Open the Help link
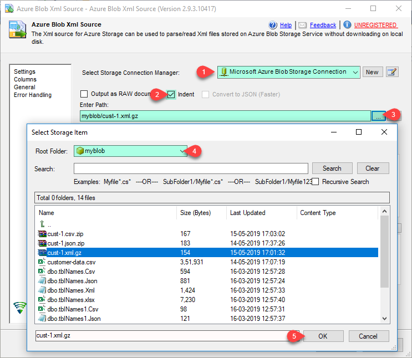412x358 pixels. point(286,25)
